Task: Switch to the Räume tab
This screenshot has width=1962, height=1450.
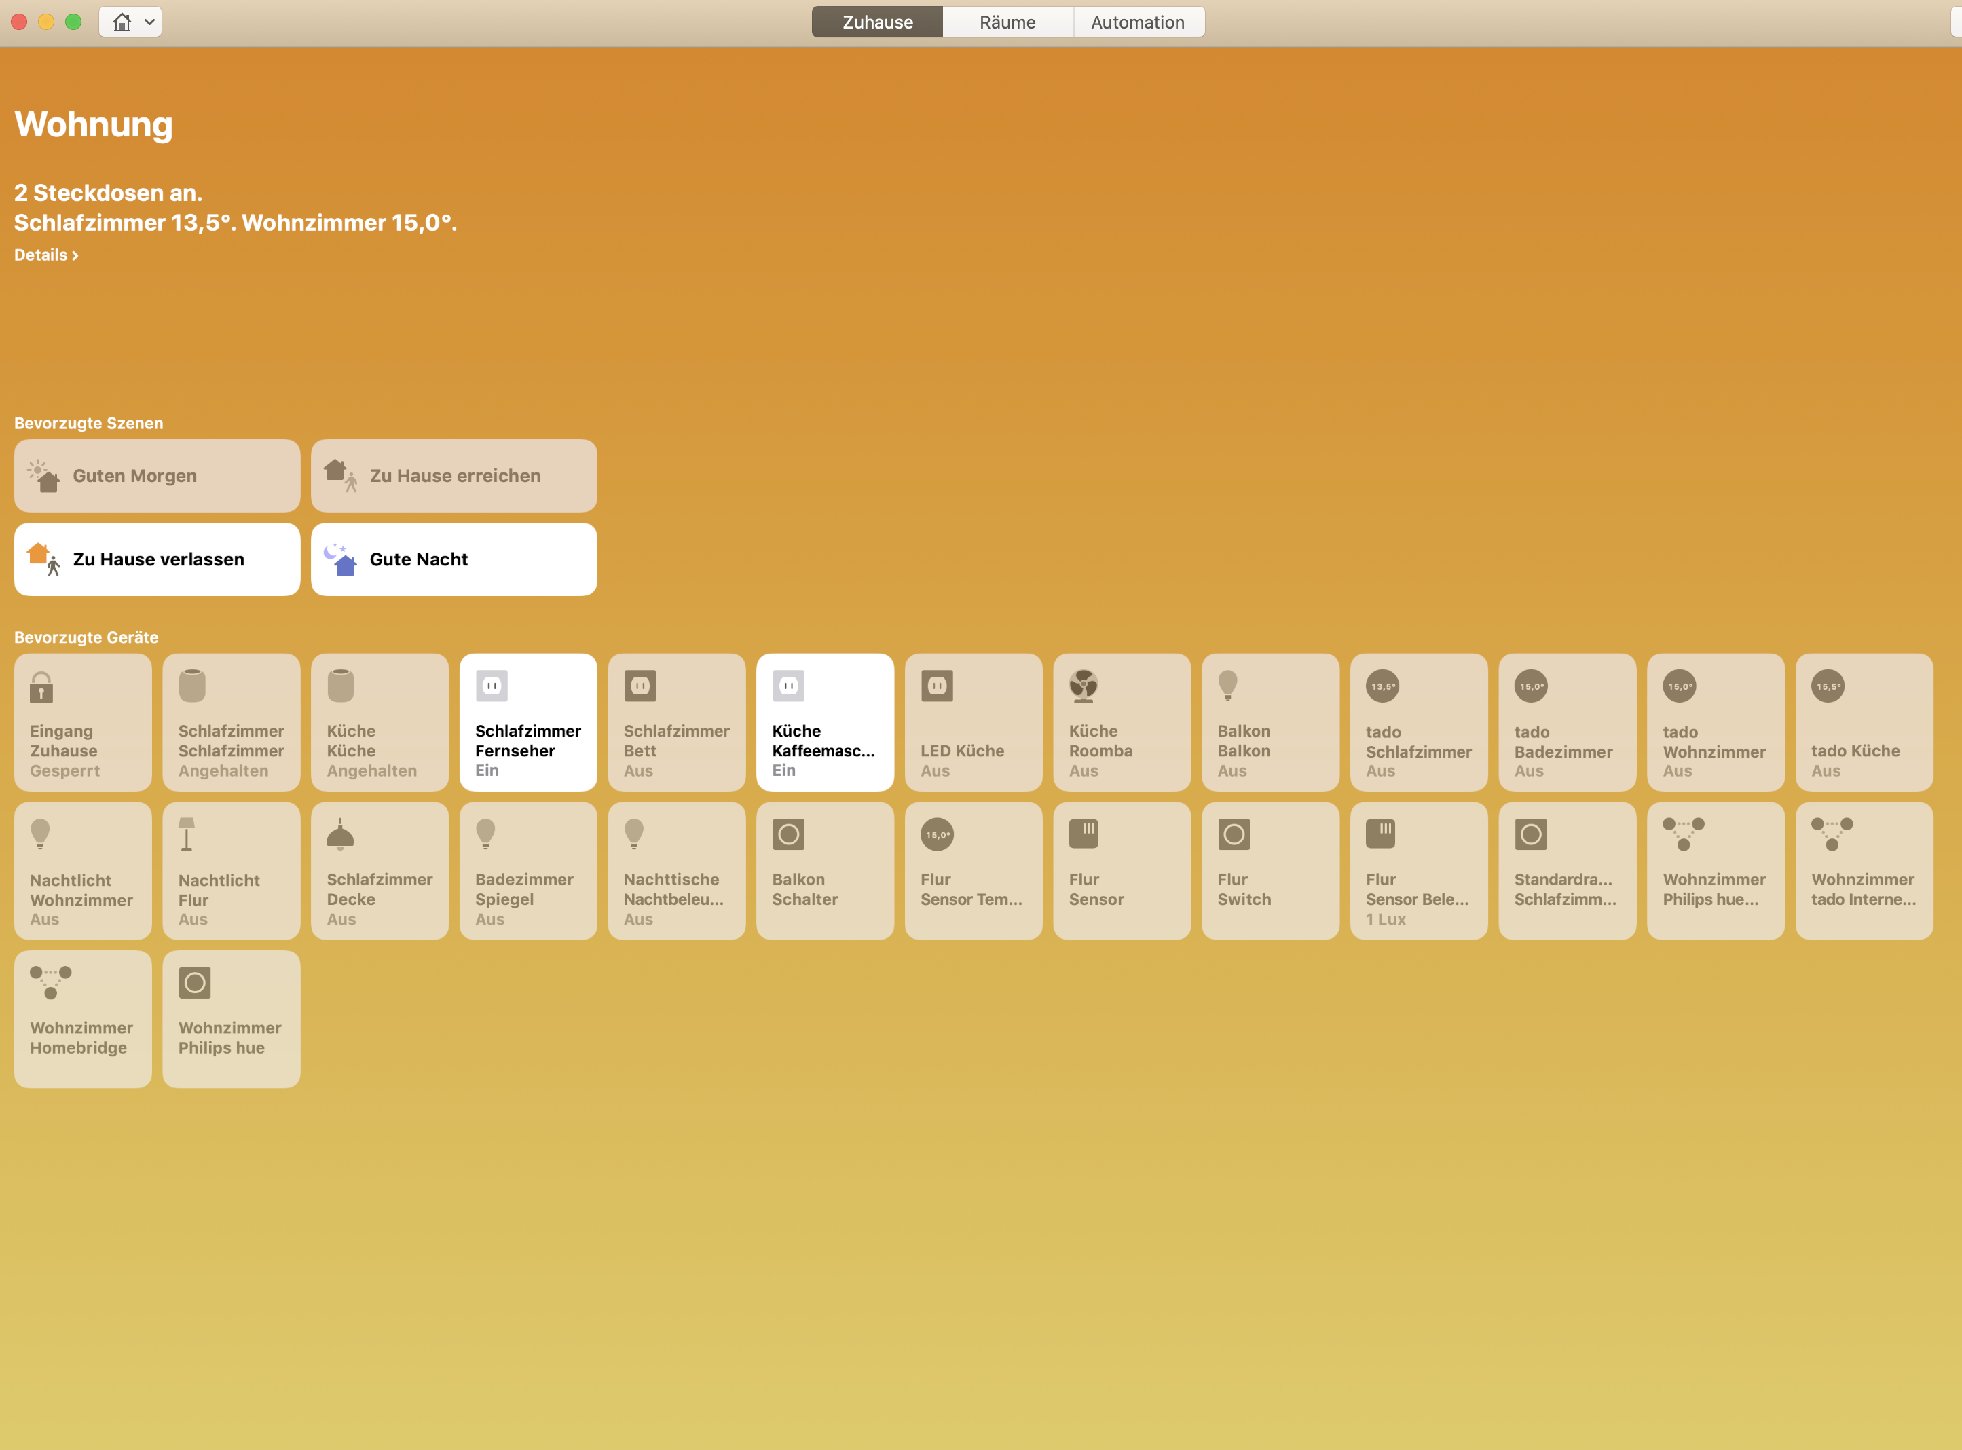Action: click(x=1007, y=22)
